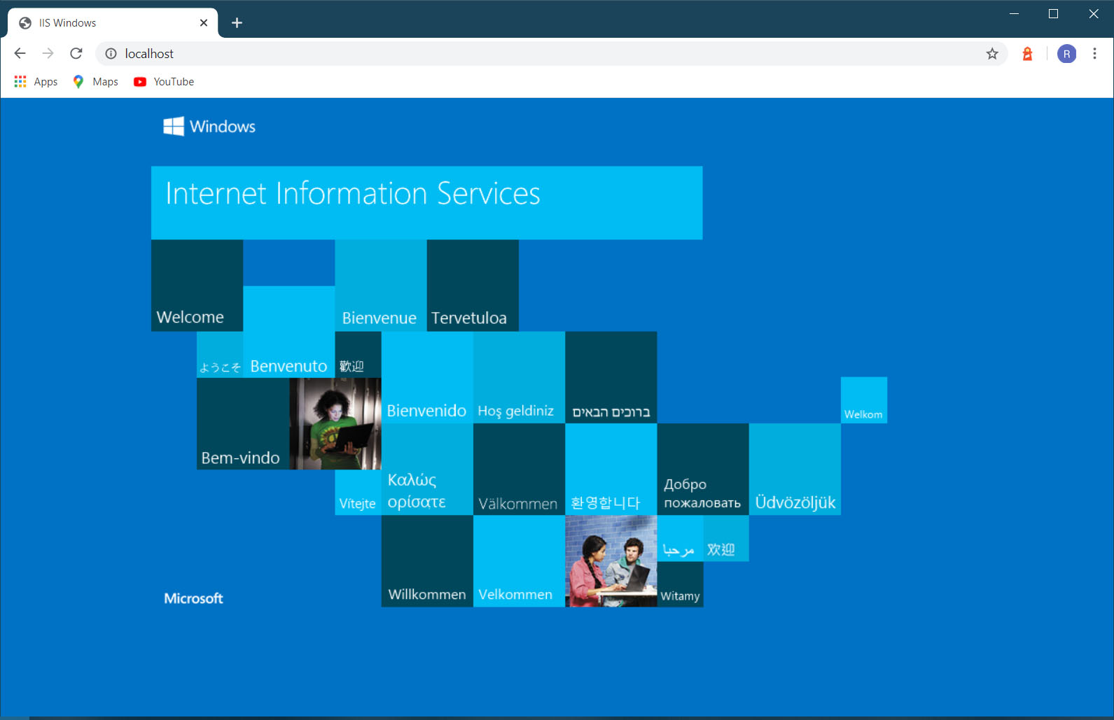This screenshot has width=1114, height=720.
Task: Click the Bienvenue tile
Action: (381, 285)
